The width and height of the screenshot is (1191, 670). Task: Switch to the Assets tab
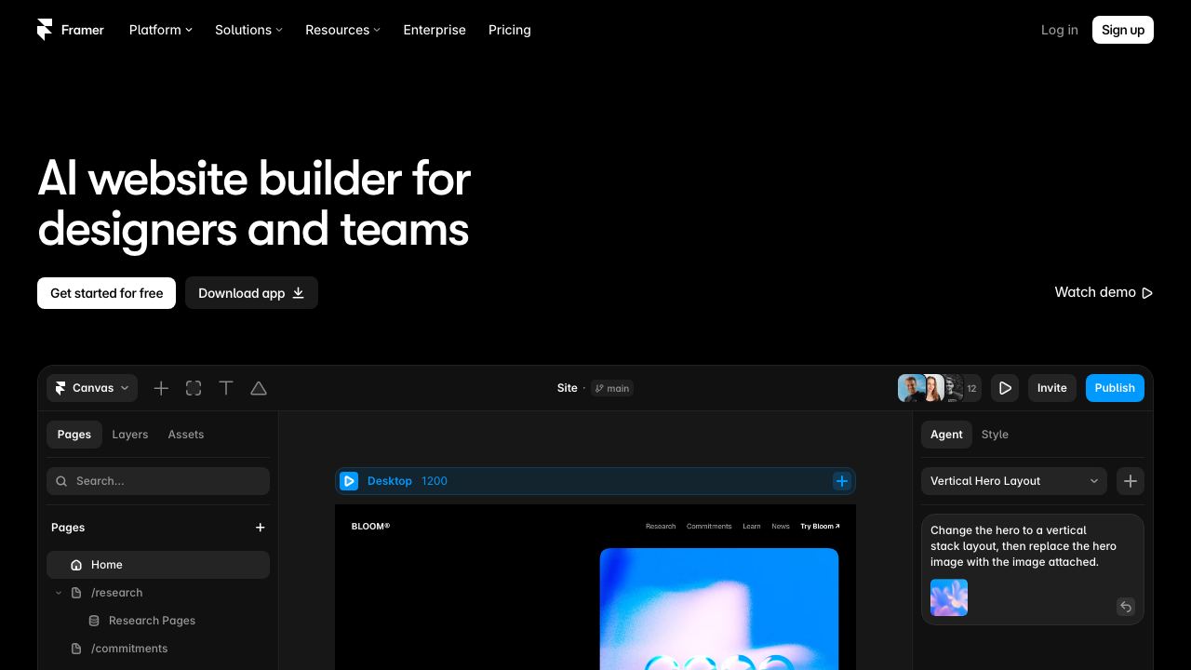186,435
